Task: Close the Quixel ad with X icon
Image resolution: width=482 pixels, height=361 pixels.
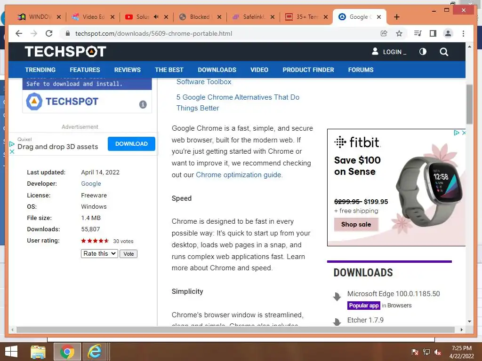Action: pyautogui.click(x=12, y=152)
